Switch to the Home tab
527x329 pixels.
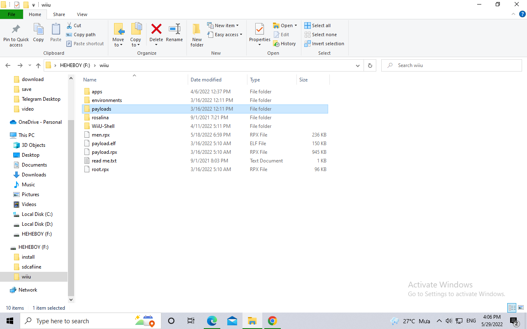pyautogui.click(x=35, y=14)
